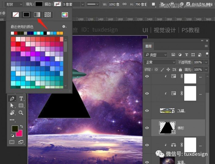Viewport: 215px width, 164px height.
Task: Choose the pattern fill option
Action: (x=48, y=15)
